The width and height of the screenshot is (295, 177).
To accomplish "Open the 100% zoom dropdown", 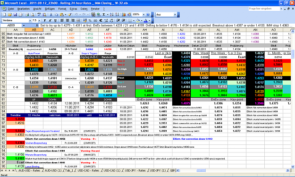I will coord(143,15).
